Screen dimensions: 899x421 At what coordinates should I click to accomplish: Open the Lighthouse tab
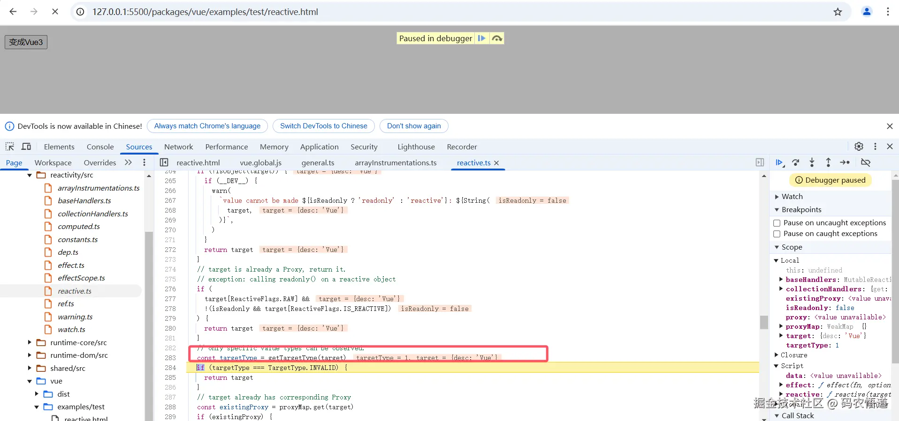click(x=416, y=147)
